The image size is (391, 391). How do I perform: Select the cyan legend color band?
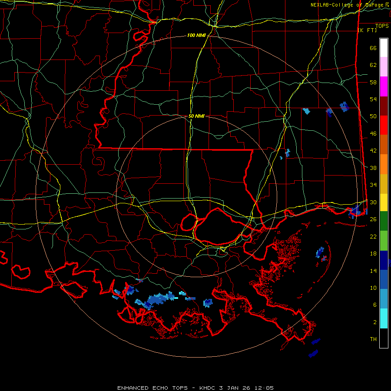[x=384, y=318]
